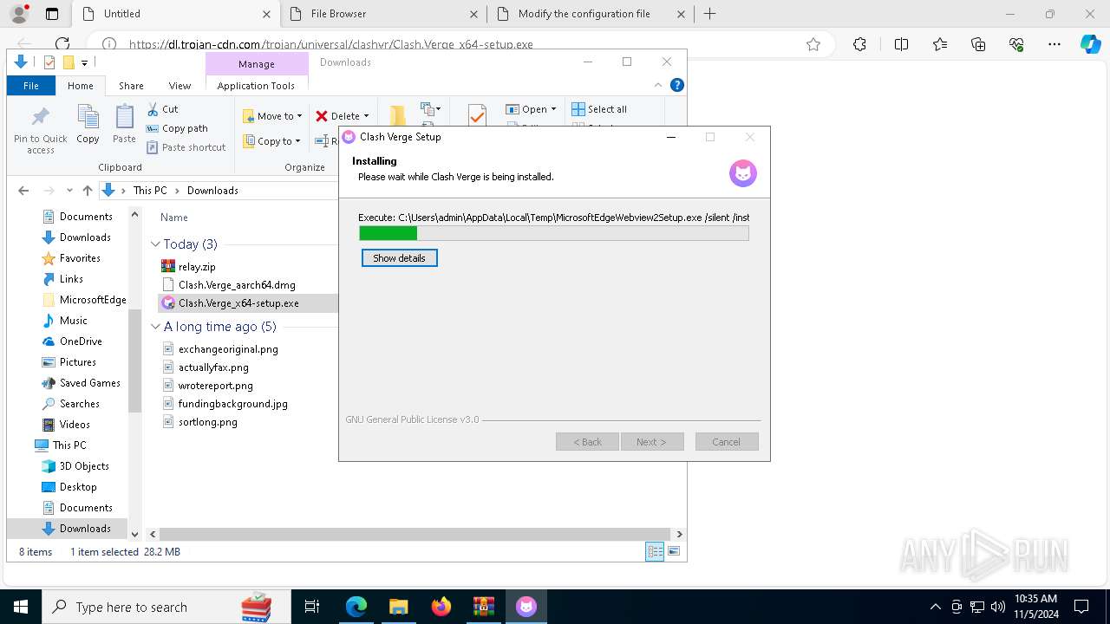Screen dimensions: 1110x624
Task: Open MicrosoftEdge folder in navigation pane
Action: point(93,300)
